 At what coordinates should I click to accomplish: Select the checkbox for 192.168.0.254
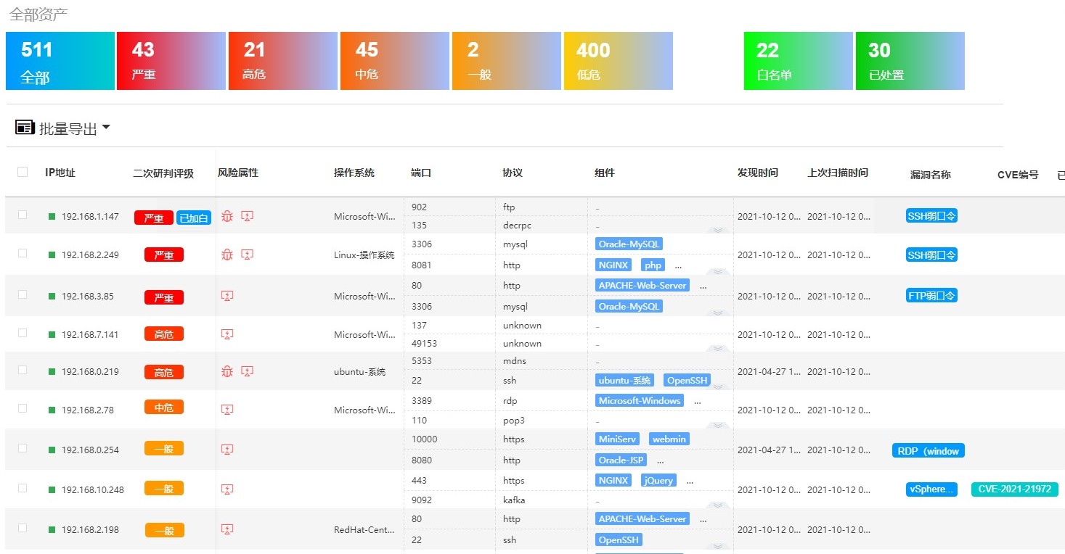pyautogui.click(x=23, y=448)
